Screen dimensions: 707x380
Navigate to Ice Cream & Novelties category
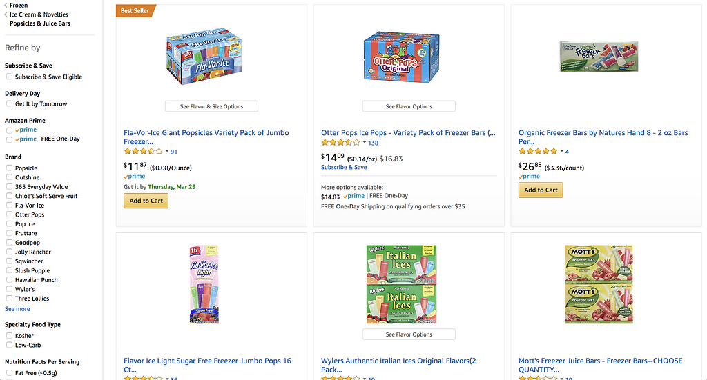[39, 14]
